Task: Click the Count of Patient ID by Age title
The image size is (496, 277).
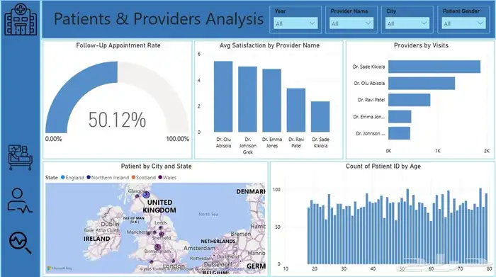Action: click(x=383, y=166)
